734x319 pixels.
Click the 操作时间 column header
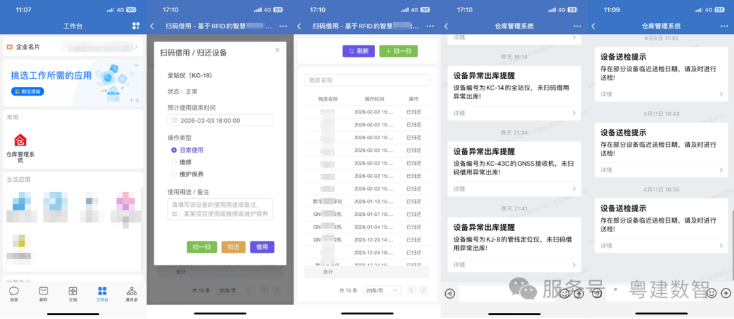pos(374,99)
